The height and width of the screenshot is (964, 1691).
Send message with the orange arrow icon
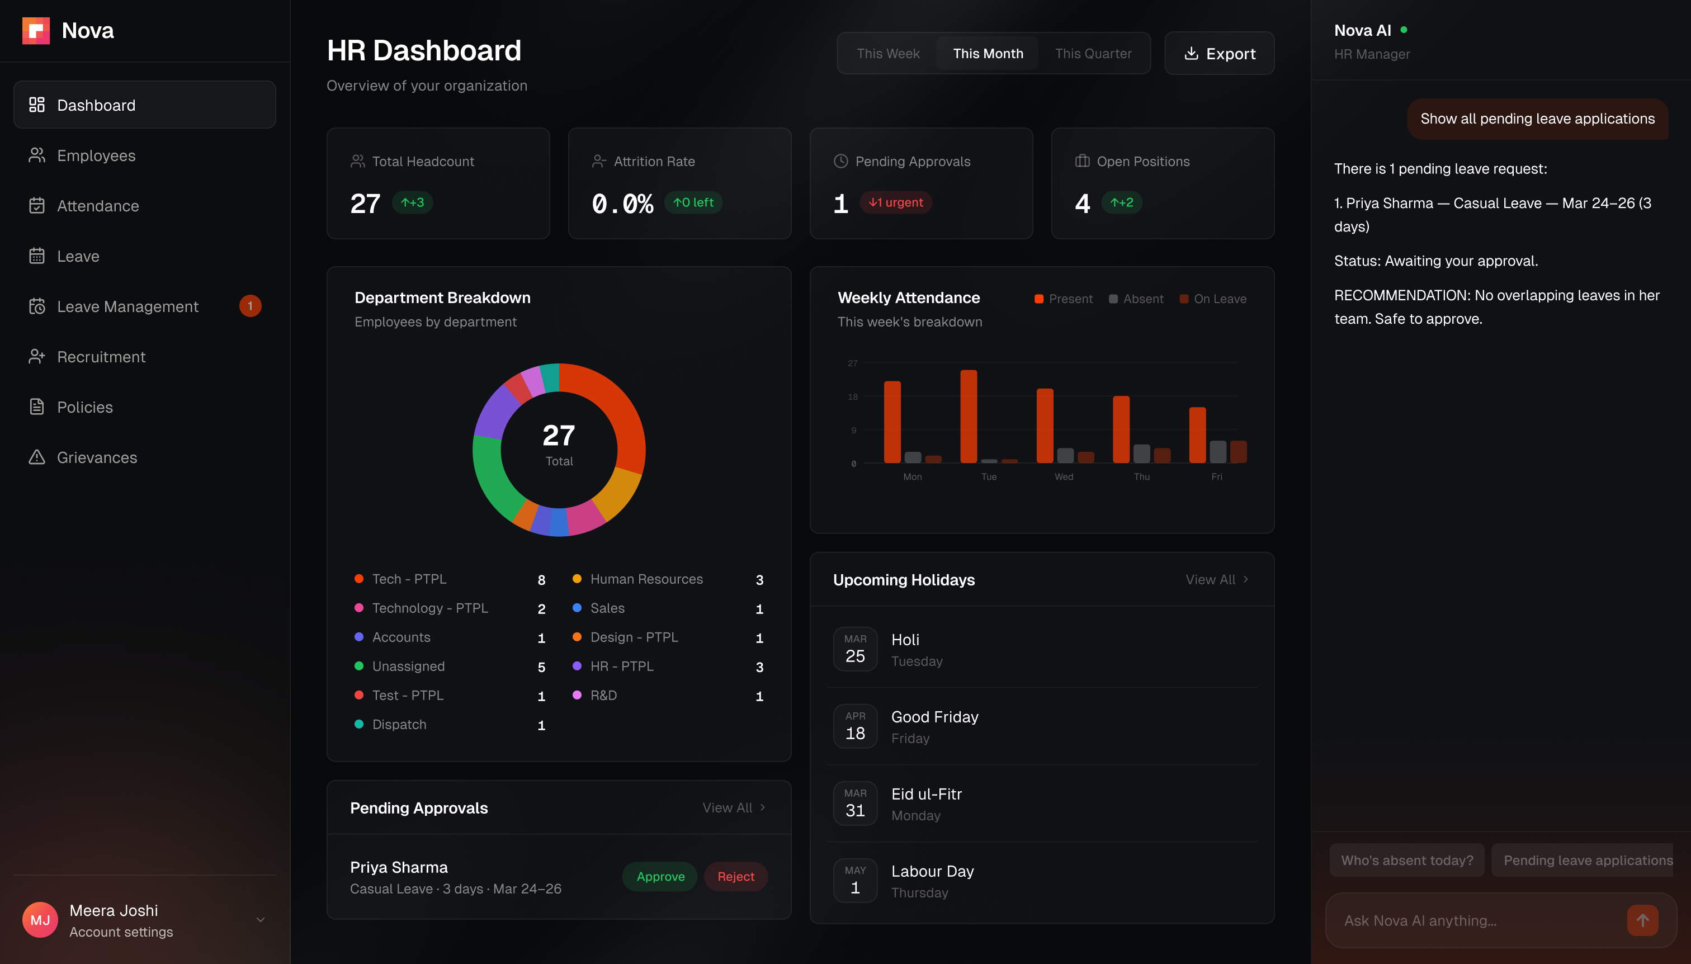(1642, 920)
